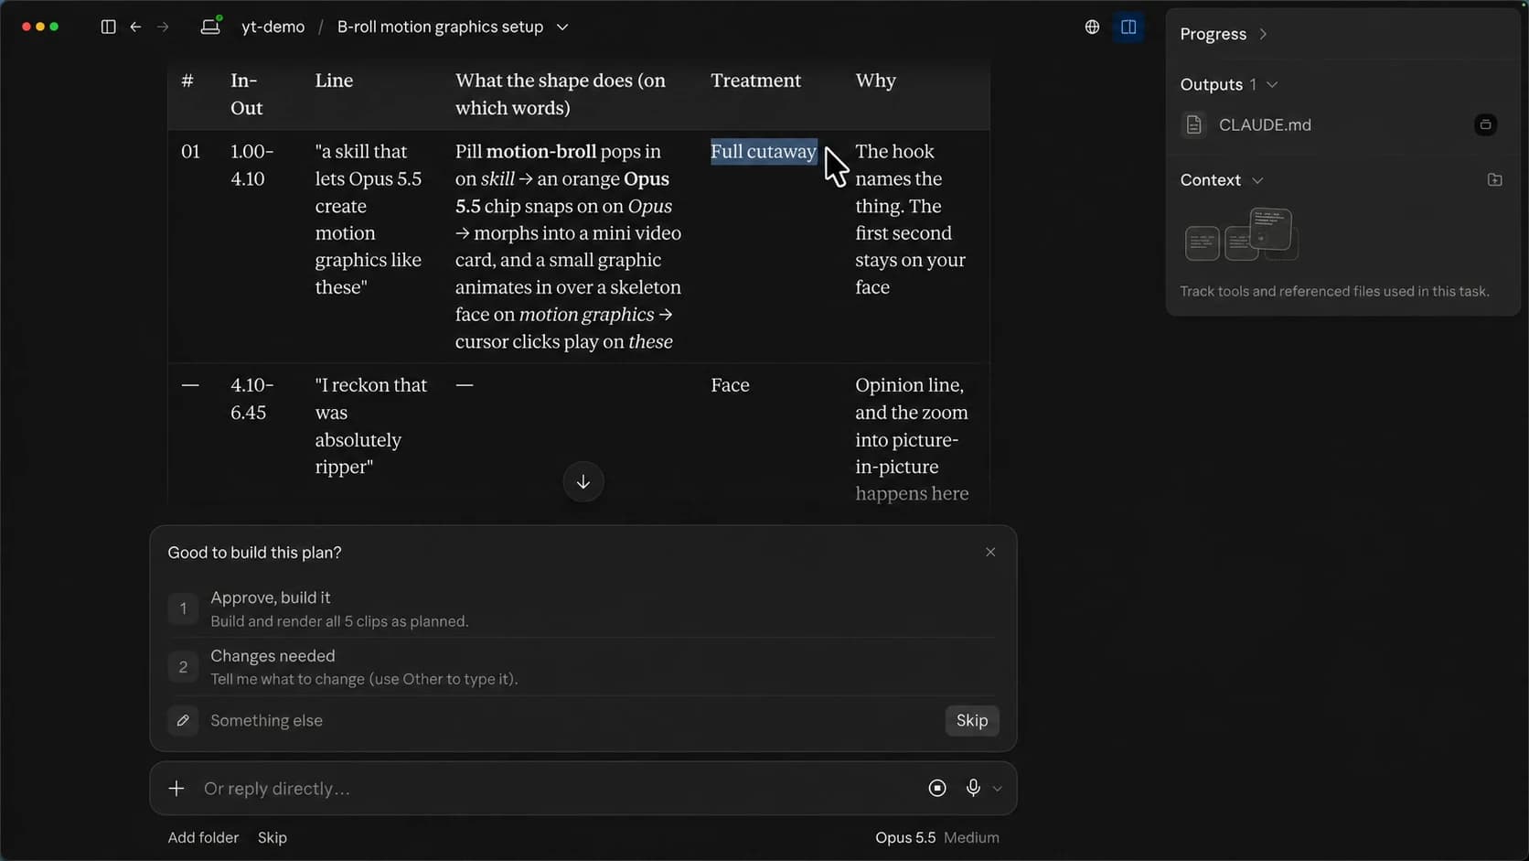Collapse the Context section chevron

pyautogui.click(x=1257, y=181)
